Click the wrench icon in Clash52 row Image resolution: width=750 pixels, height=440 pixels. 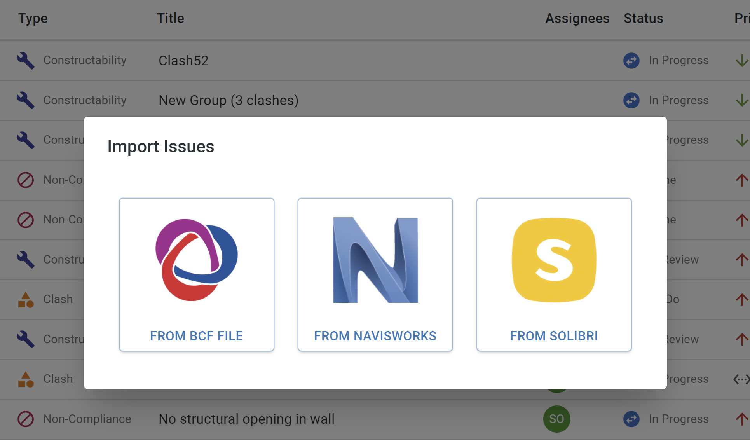coord(26,61)
